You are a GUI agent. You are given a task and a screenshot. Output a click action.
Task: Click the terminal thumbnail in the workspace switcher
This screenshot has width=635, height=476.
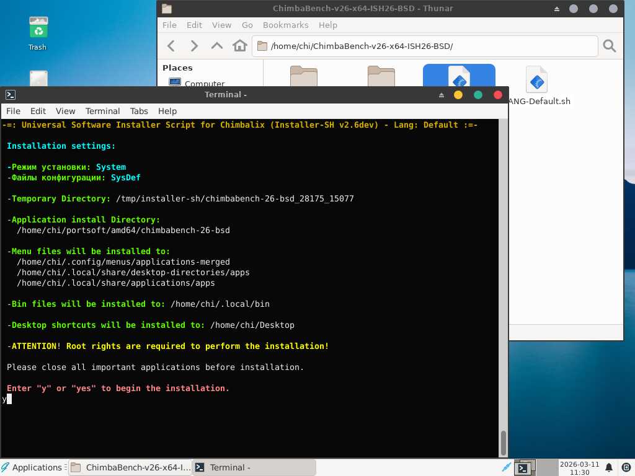point(523,468)
